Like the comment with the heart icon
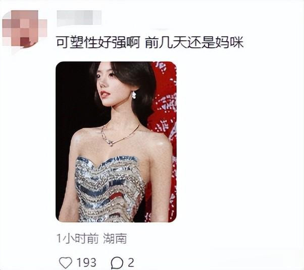Image resolution: width=304 pixels, height=270 pixels. [x=66, y=262]
